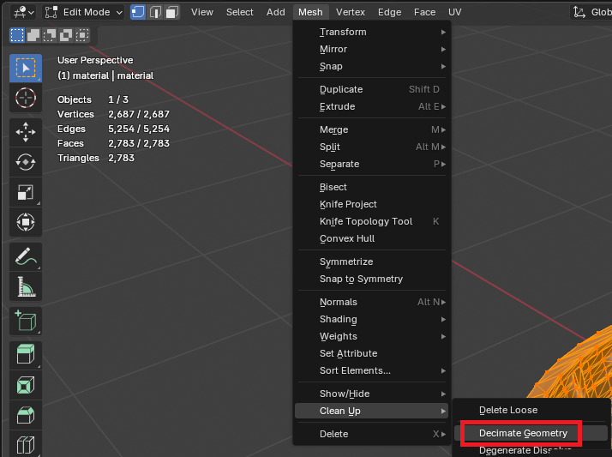
Task: Open the editor type dropdown
Action: coord(23,12)
